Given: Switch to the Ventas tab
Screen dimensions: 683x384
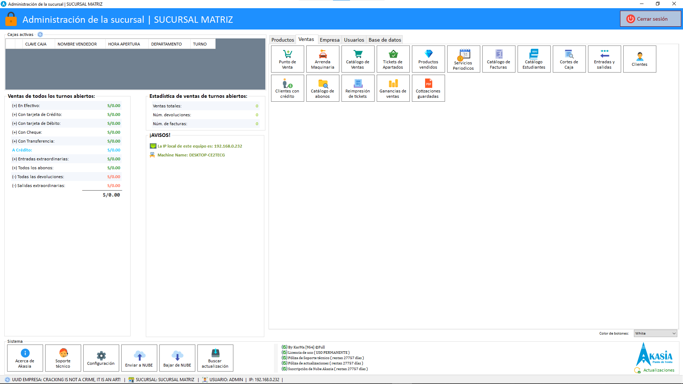Looking at the screenshot, I should click(x=306, y=39).
